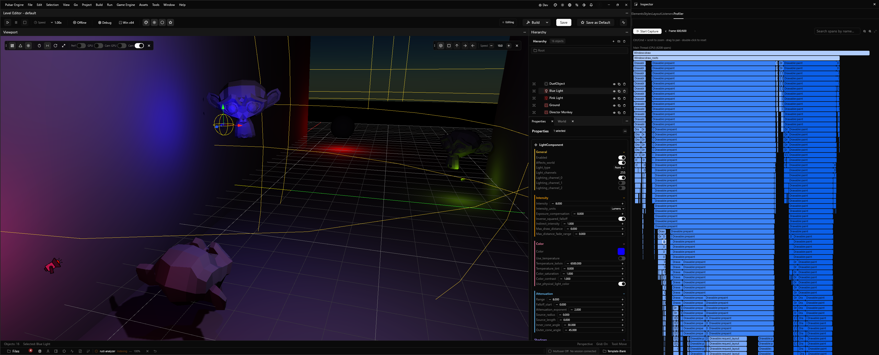879x355 pixels.
Task: Click the new folder icon in the Hierarchy header
Action: [x=619, y=41]
